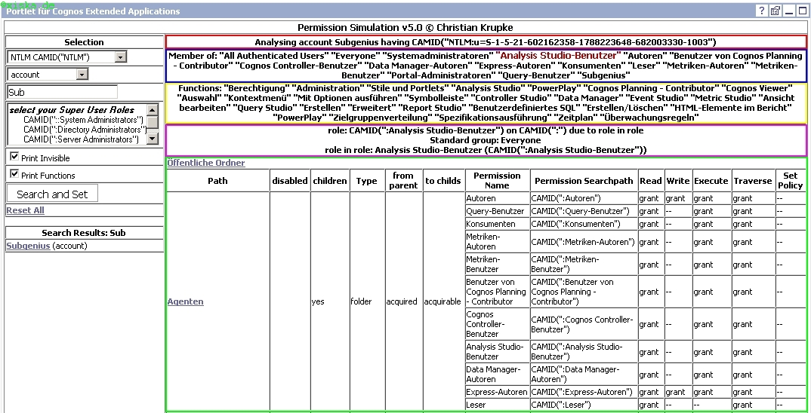Viewport: 811px width, 413px height.
Task: Click the CAMID(":Query-Benutzer") searchpath cell
Action: [x=584, y=211]
